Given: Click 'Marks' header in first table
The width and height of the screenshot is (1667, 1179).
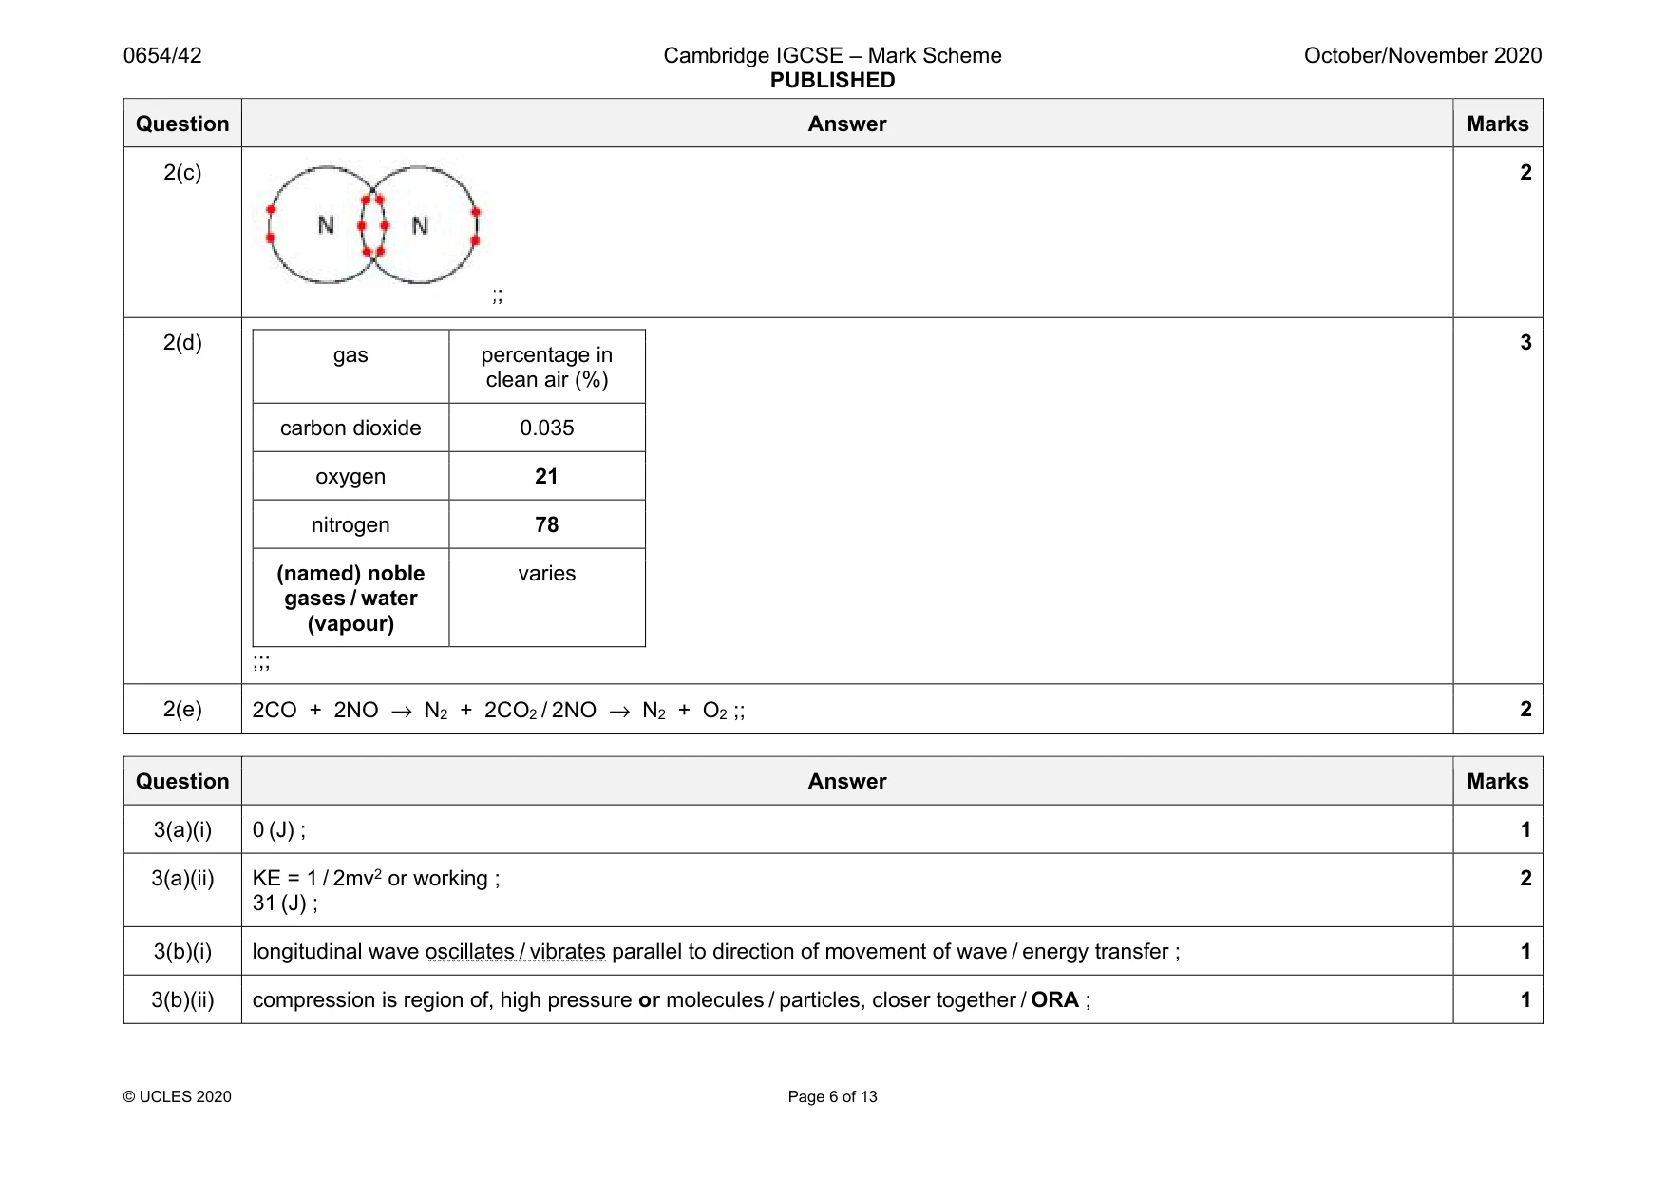Looking at the screenshot, I should 1497,124.
